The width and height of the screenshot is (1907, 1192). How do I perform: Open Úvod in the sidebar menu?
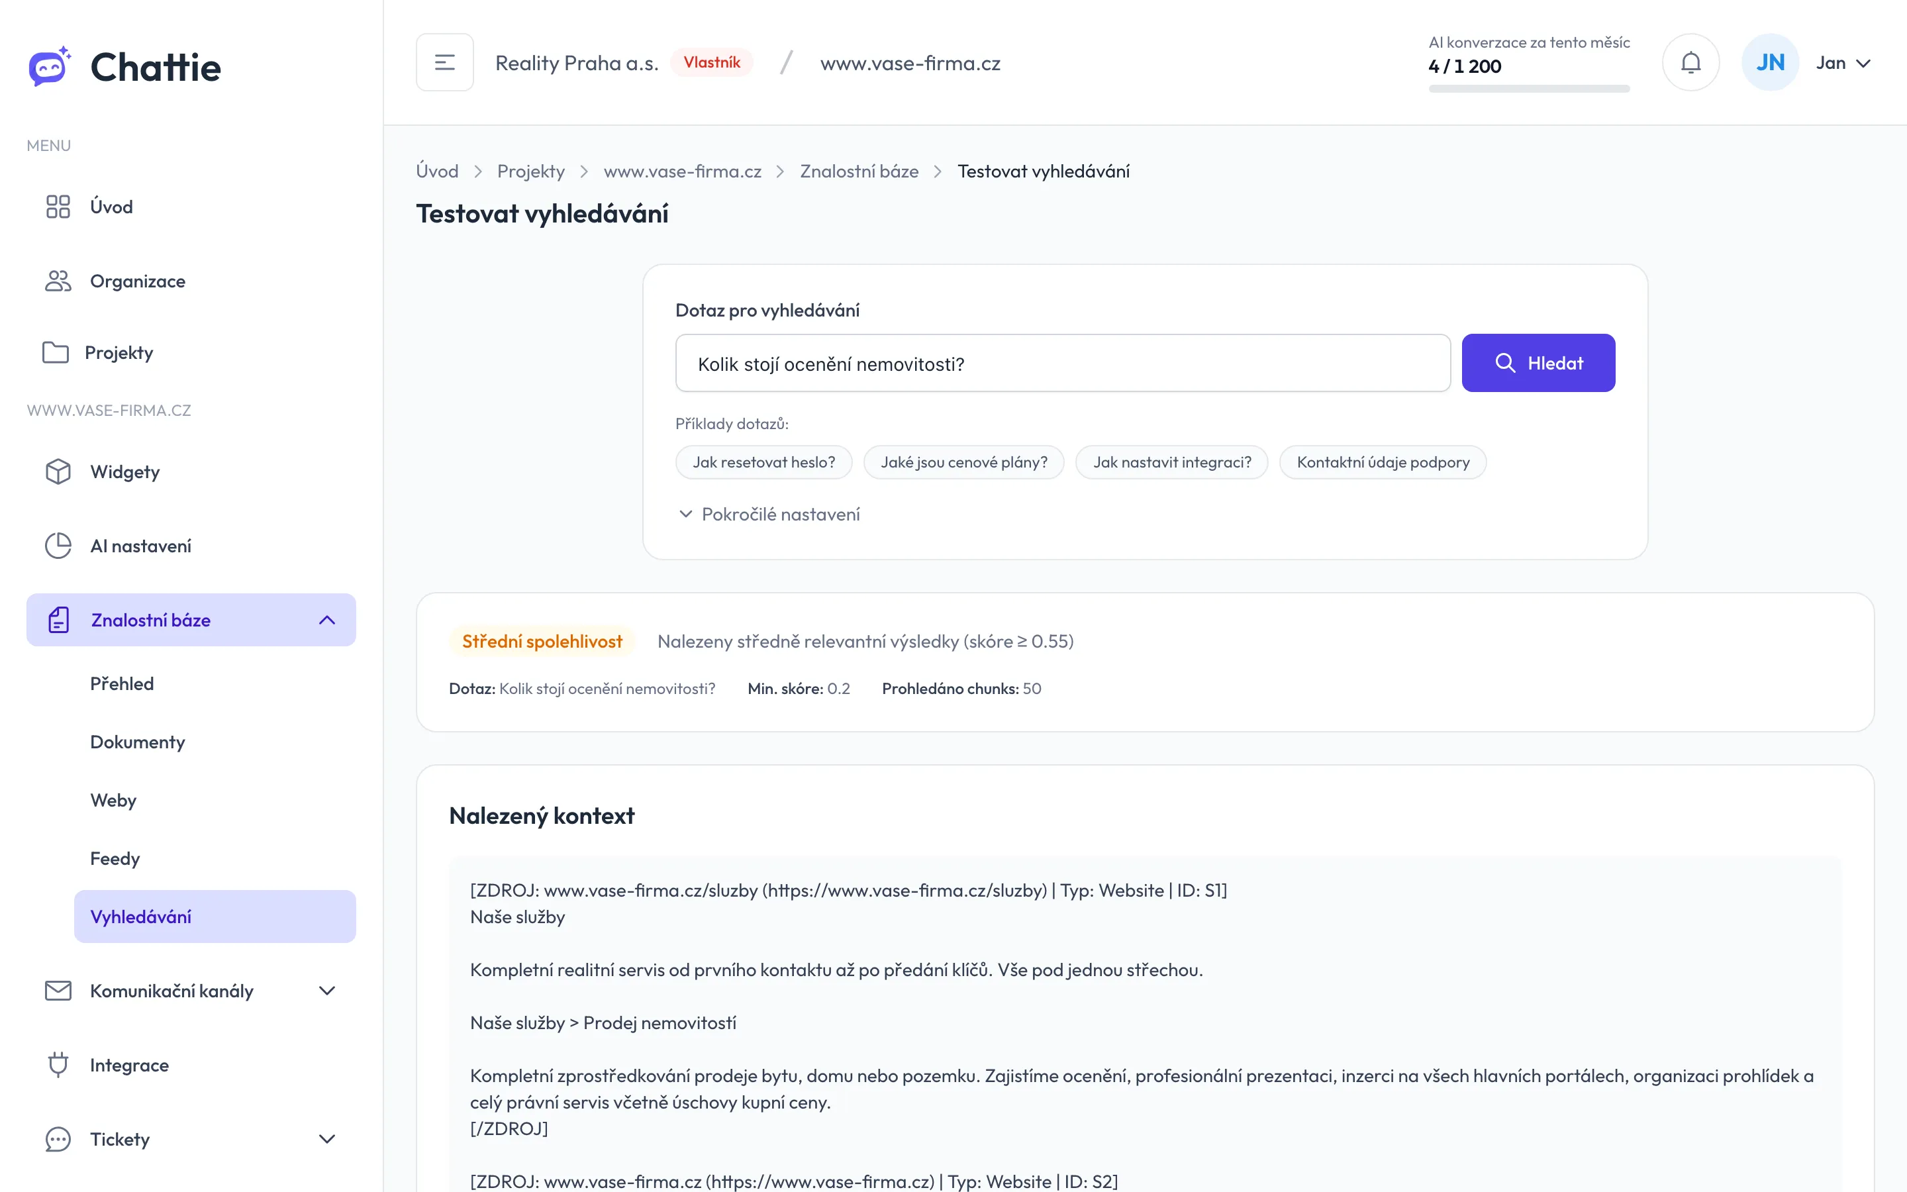pyautogui.click(x=191, y=207)
